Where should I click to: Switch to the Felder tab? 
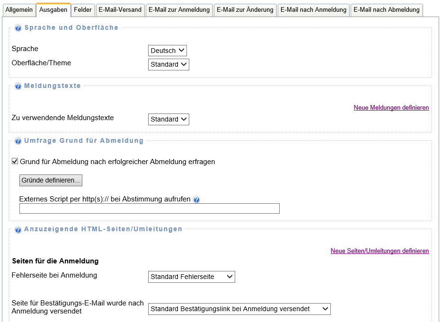83,10
